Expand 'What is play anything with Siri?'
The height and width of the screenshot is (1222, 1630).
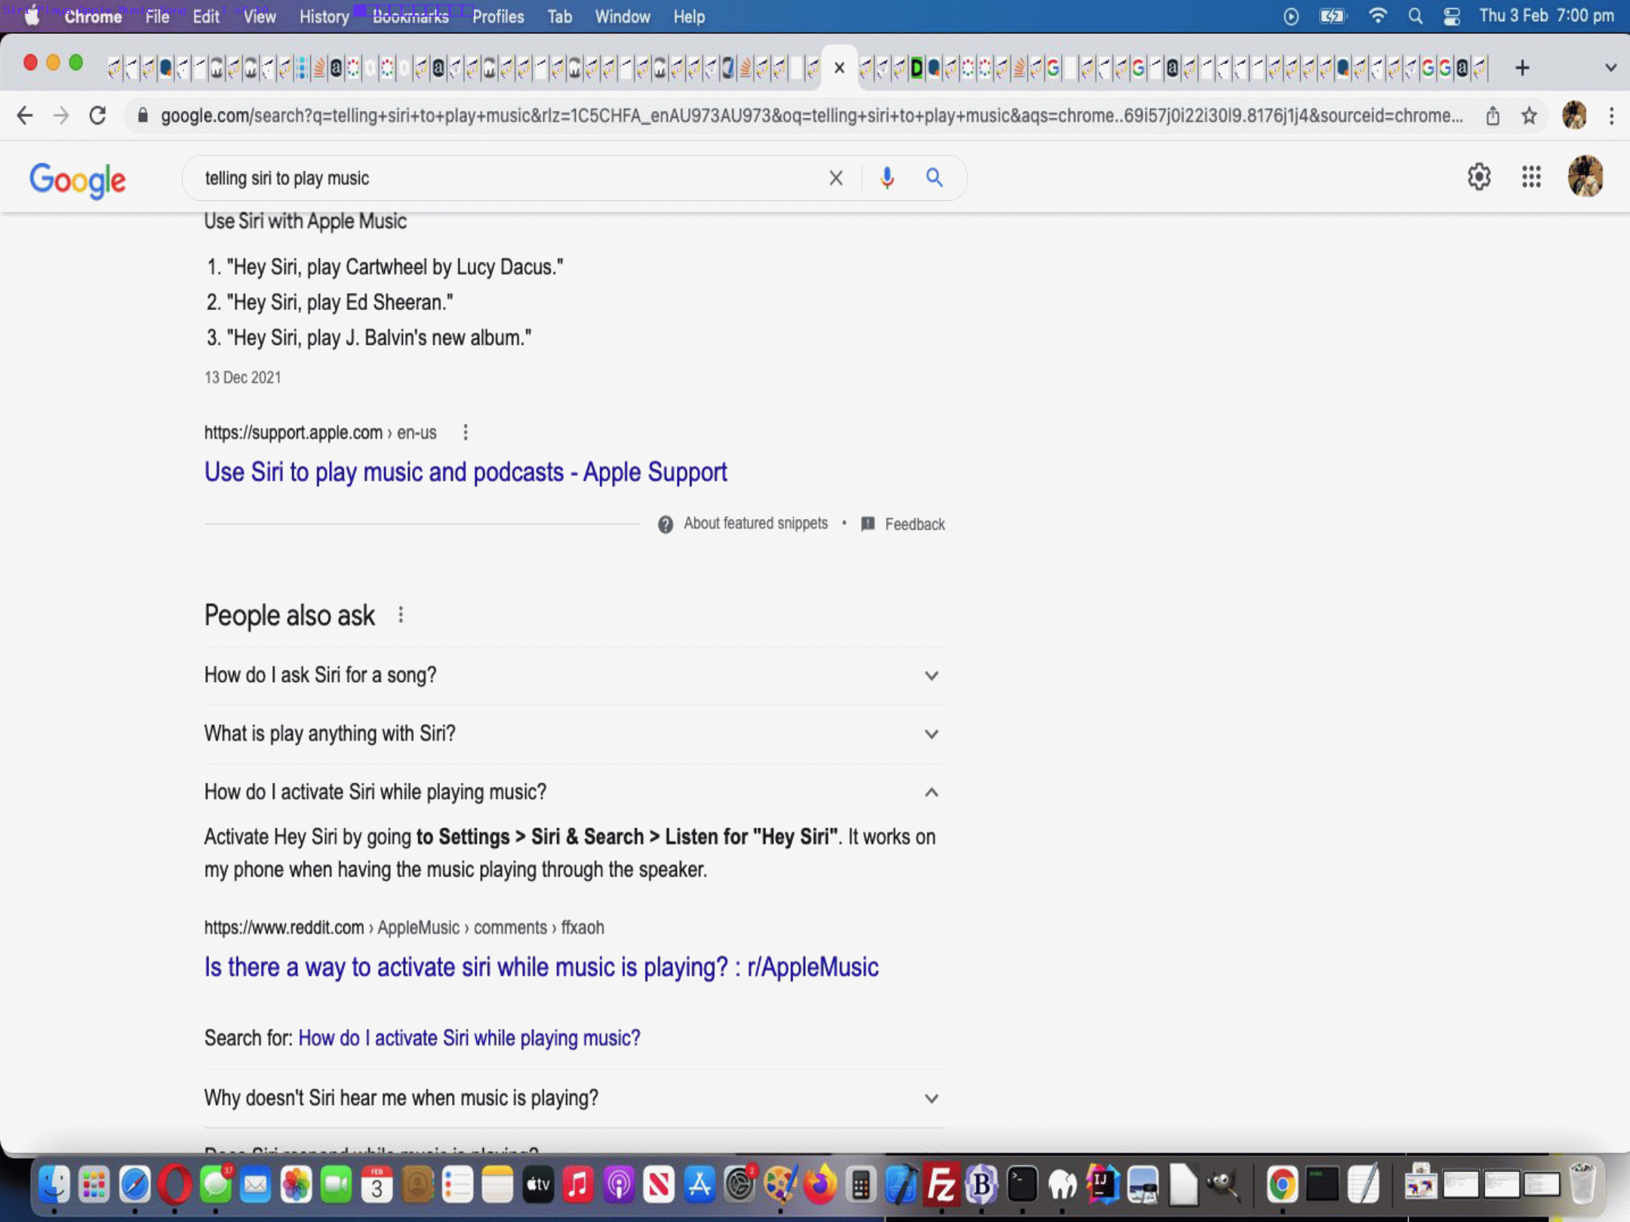pyautogui.click(x=574, y=734)
